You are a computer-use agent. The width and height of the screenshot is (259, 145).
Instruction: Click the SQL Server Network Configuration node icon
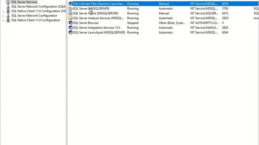point(8,16)
